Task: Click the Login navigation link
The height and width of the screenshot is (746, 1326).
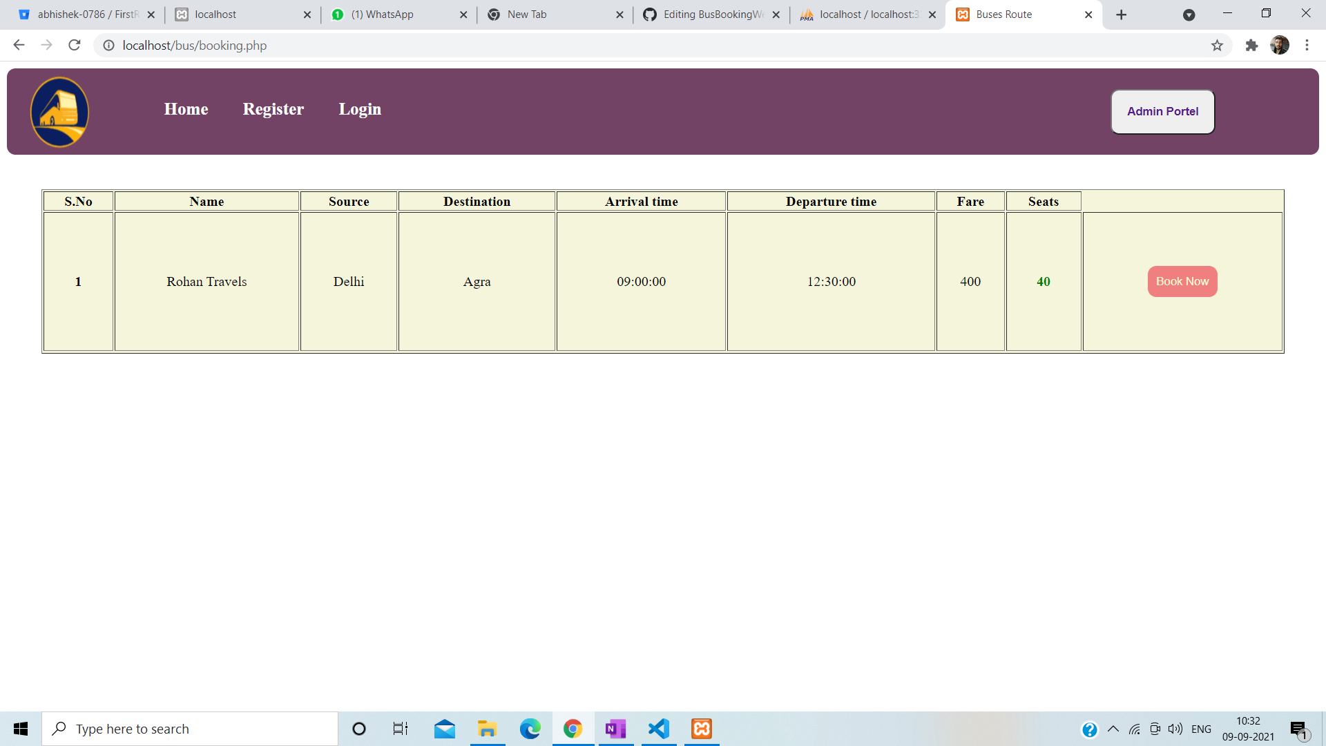Action: [360, 108]
